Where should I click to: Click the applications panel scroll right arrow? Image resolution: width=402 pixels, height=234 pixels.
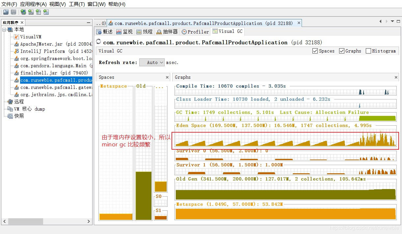(x=89, y=222)
